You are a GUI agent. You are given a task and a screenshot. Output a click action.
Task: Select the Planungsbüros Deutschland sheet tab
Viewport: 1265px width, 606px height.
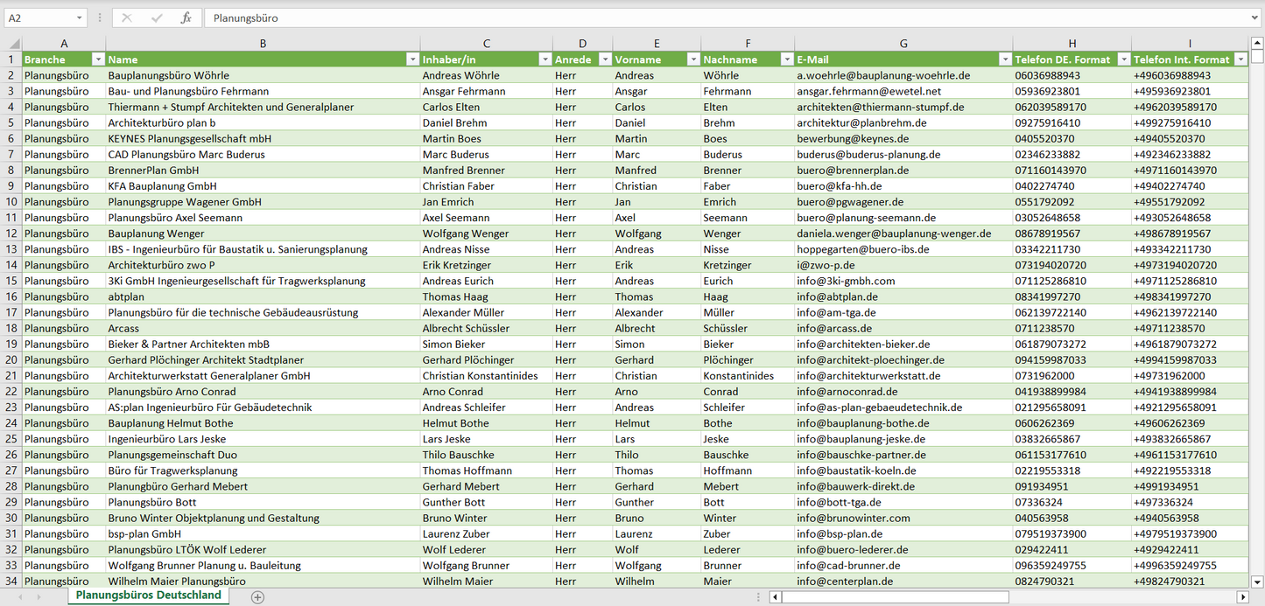pyautogui.click(x=148, y=596)
